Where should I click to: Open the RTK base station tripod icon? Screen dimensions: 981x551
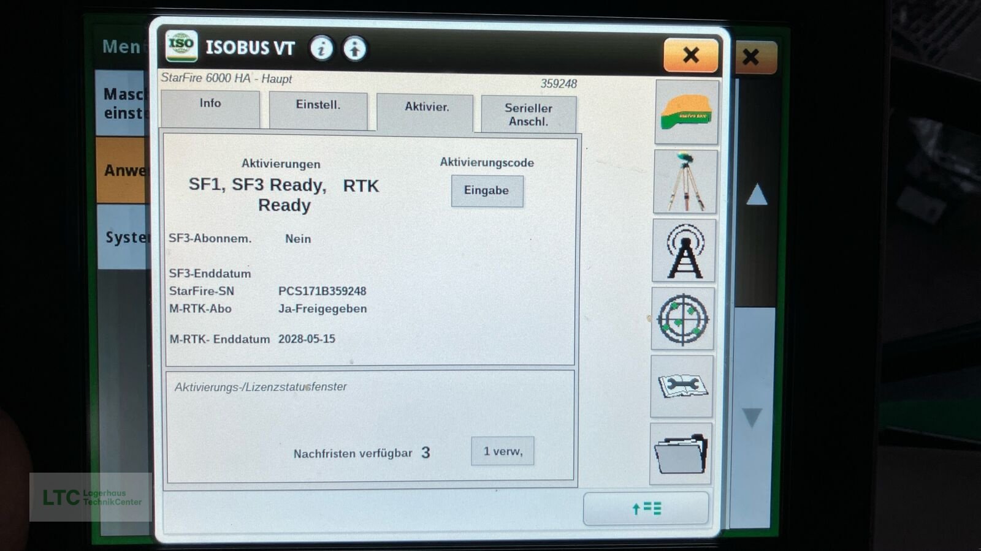tap(685, 182)
